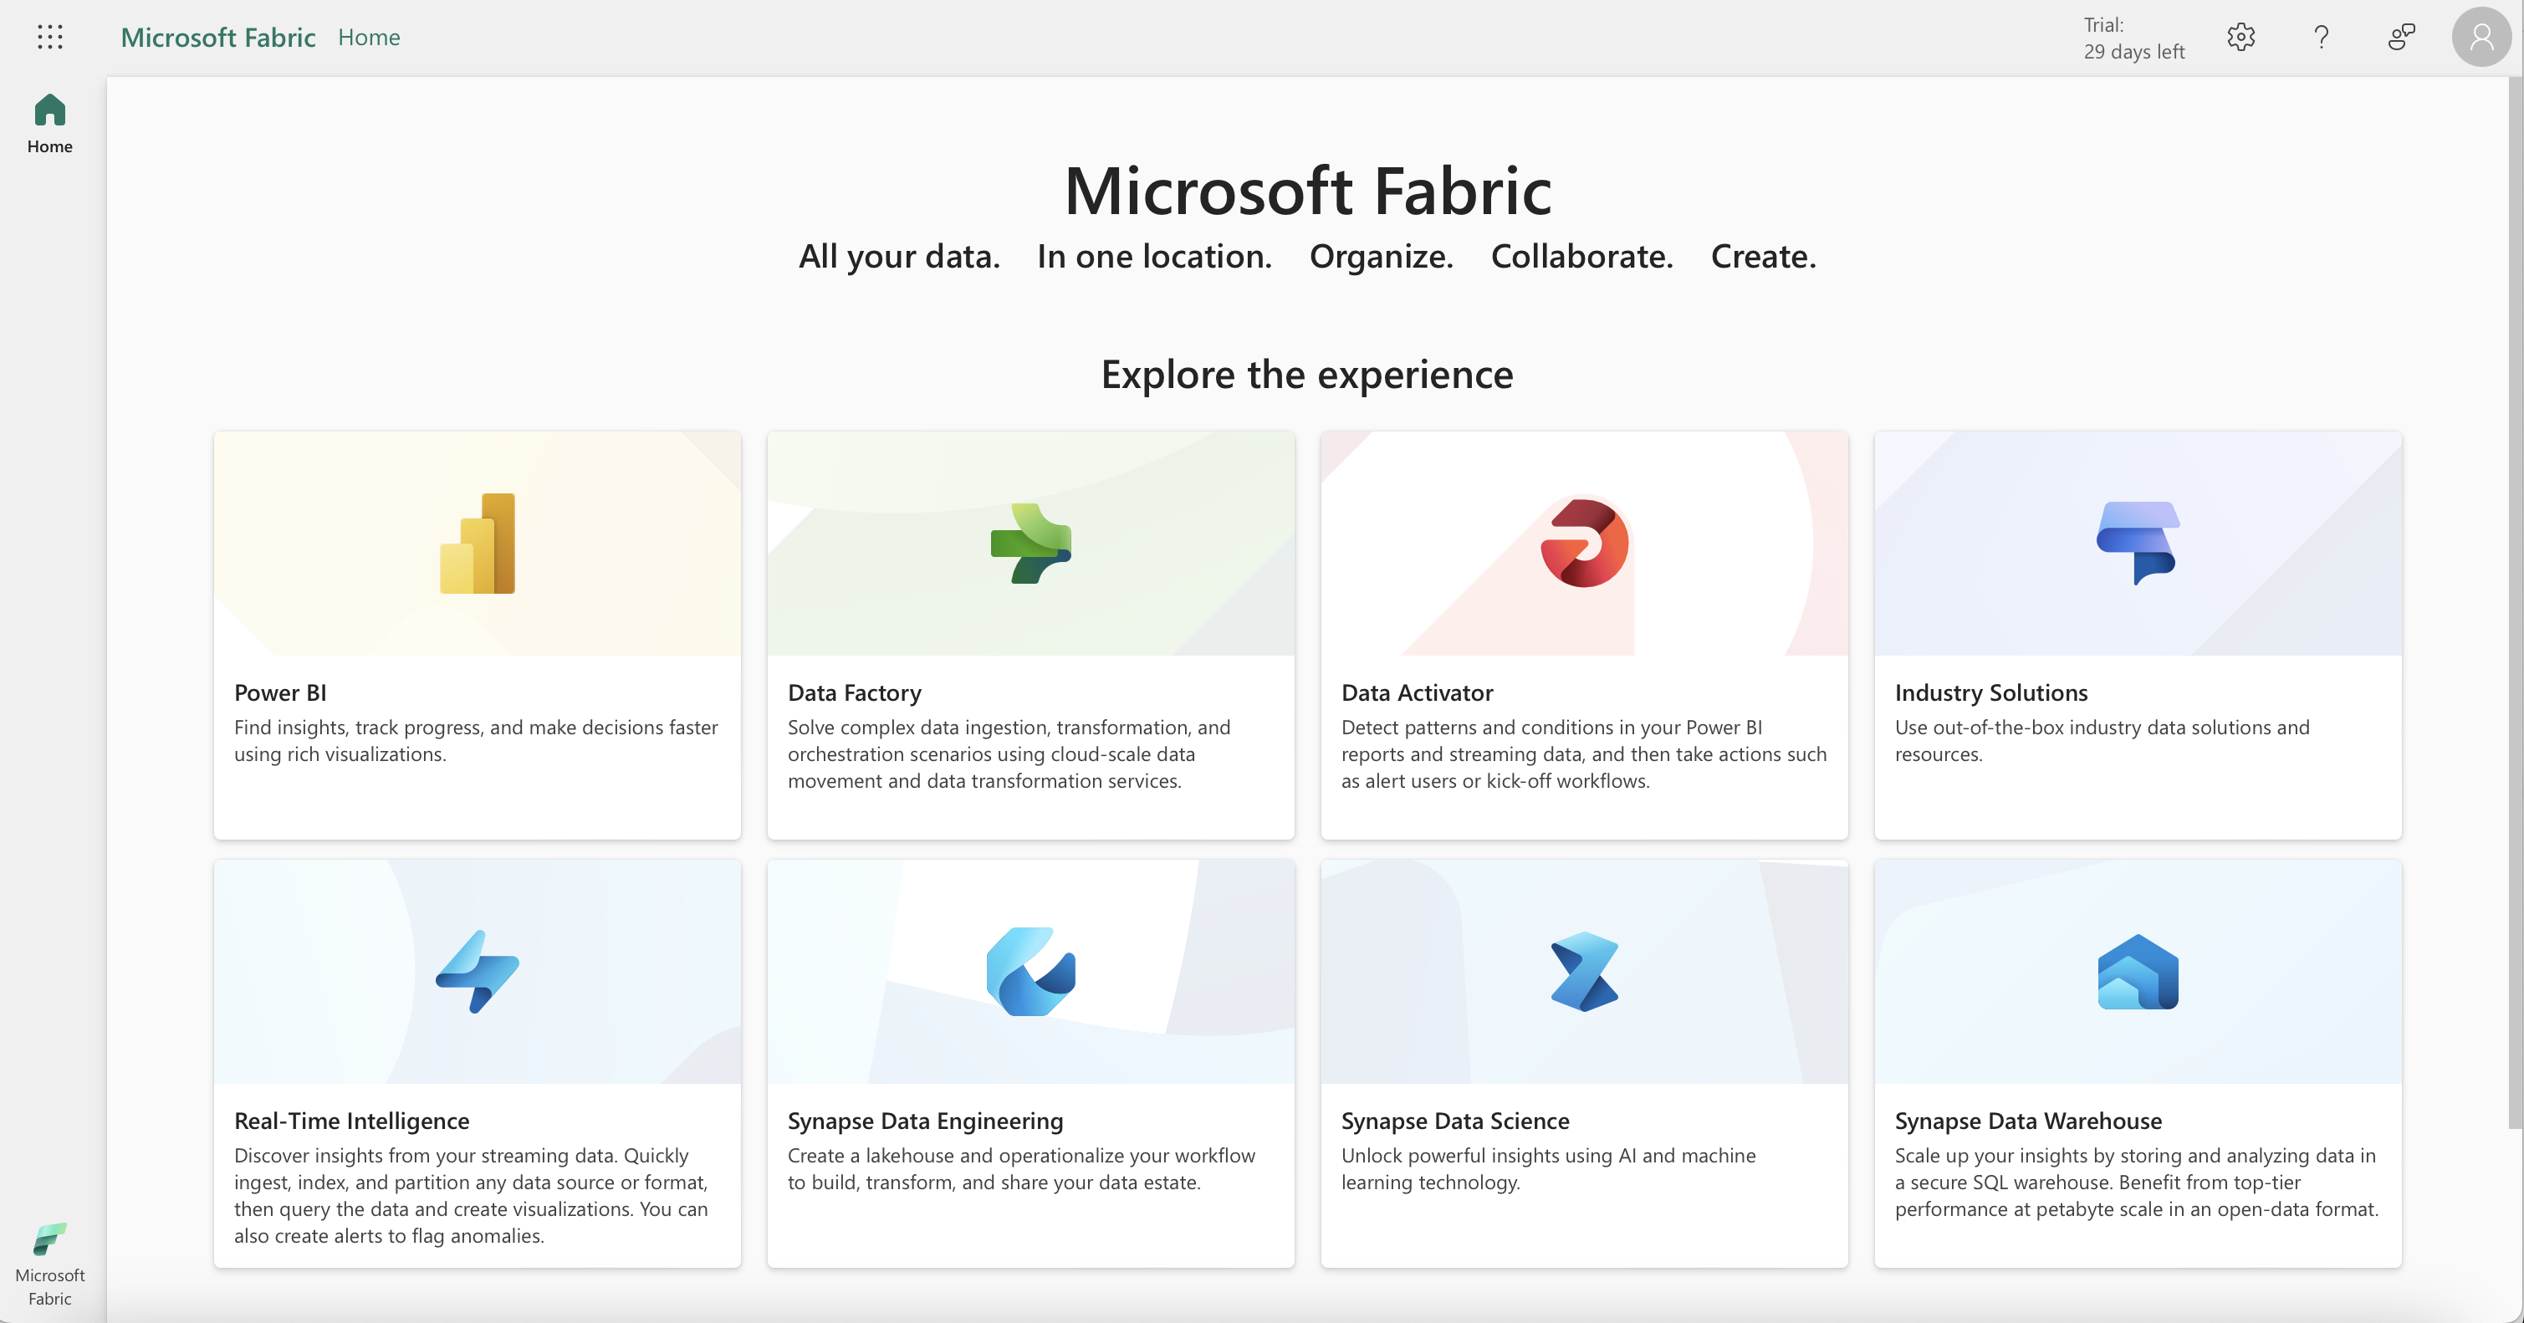Image resolution: width=2524 pixels, height=1323 pixels.
Task: Check the Trial days remaining indicator
Action: (2133, 39)
